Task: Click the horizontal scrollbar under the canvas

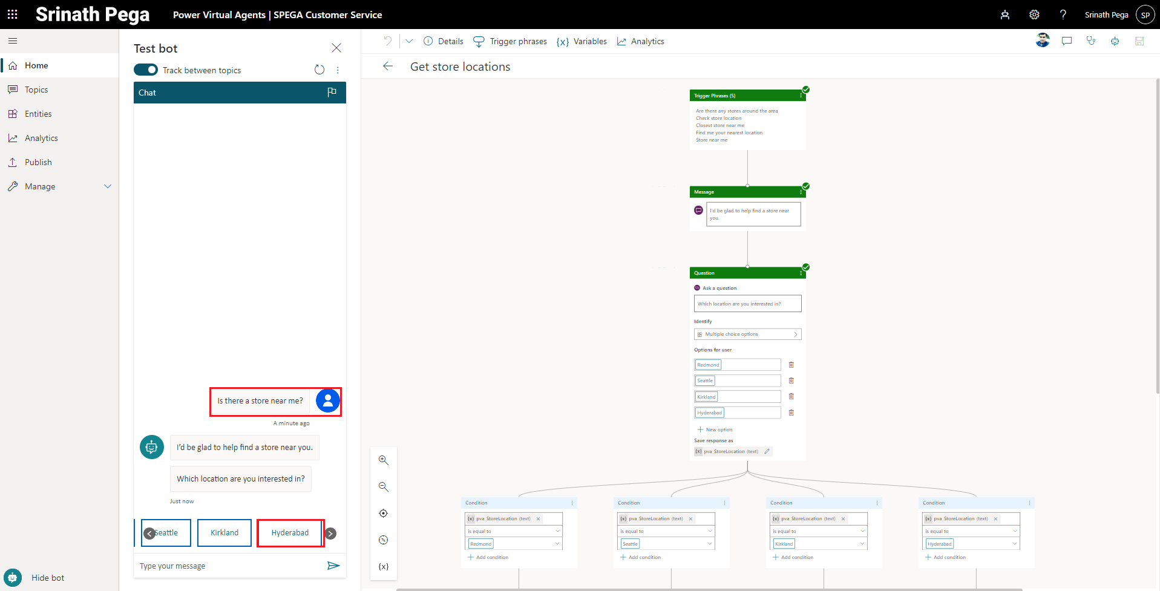Action: pyautogui.click(x=708, y=589)
